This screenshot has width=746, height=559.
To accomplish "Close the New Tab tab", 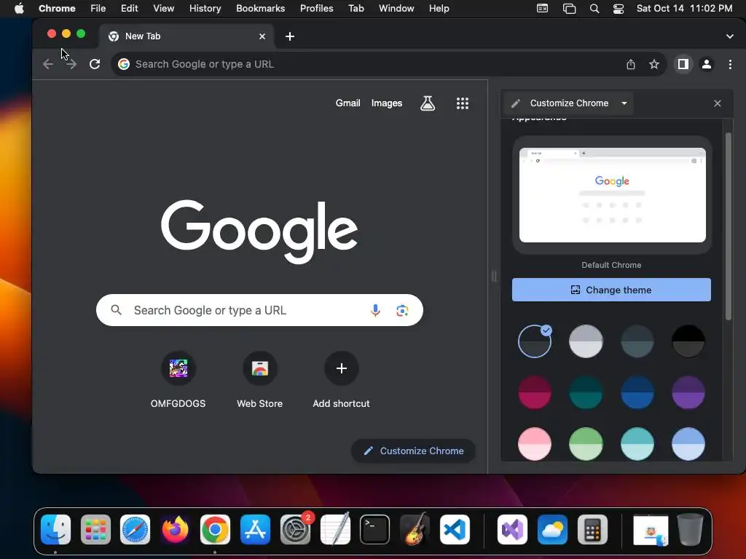I will click(262, 36).
